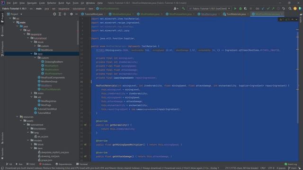The height and width of the screenshot is (170, 303).
Task: Open the Navigate menu
Action: click(x=32, y=3)
